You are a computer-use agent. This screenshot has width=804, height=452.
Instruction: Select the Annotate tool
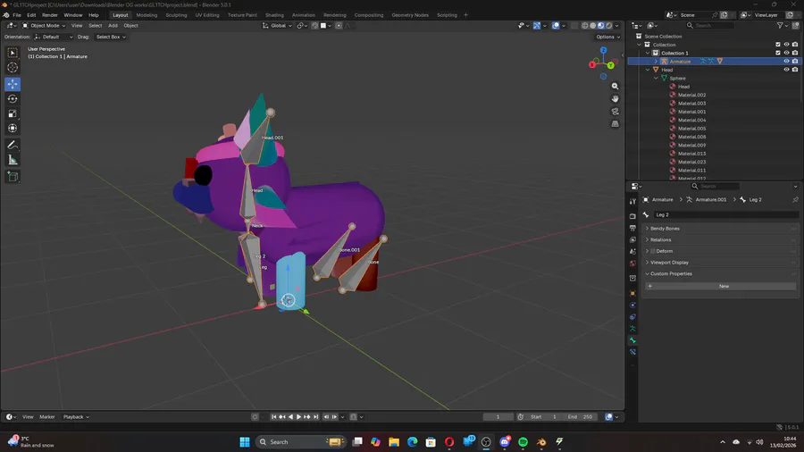pyautogui.click(x=13, y=146)
